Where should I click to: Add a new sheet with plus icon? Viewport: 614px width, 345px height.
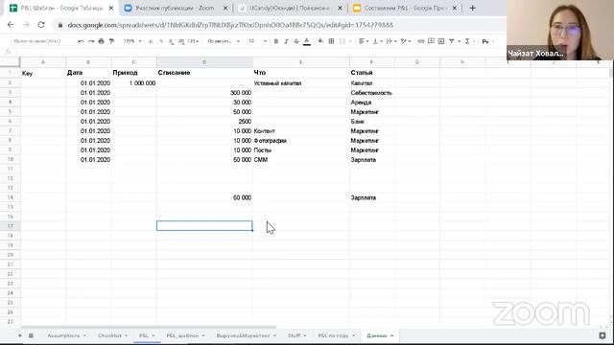pyautogui.click(x=19, y=335)
